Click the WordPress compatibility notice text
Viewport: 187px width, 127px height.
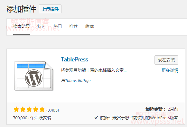pos(139,118)
